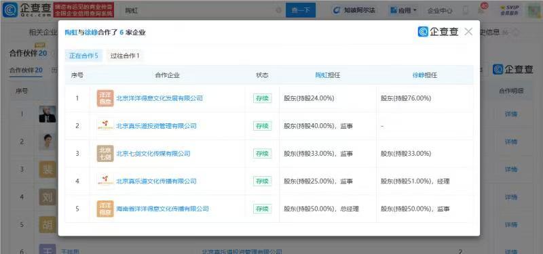Click the 存续 tag for 北京七剑文化传媒
The width and height of the screenshot is (543, 254).
262,154
